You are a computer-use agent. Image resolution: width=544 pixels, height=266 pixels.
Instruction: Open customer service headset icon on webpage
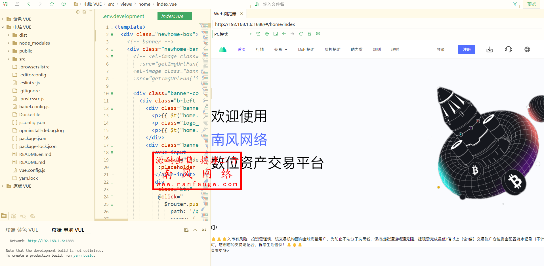point(508,49)
